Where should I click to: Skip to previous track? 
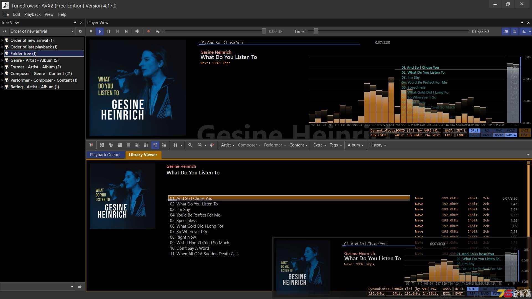[117, 31]
